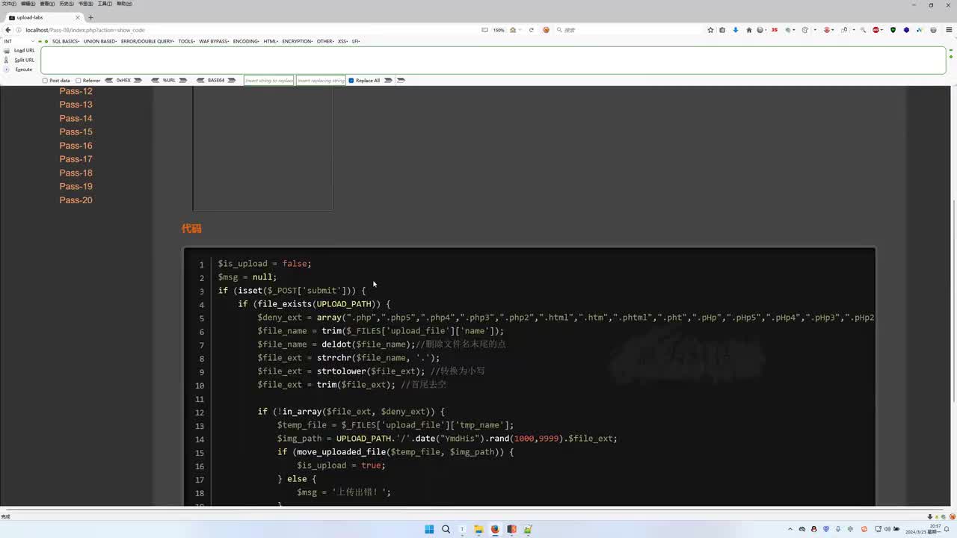Open the 历史 menu

point(67,4)
